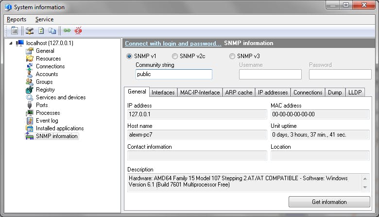Click the Description scroll up arrow
This screenshot has height=217, width=379.
(x=365, y=179)
